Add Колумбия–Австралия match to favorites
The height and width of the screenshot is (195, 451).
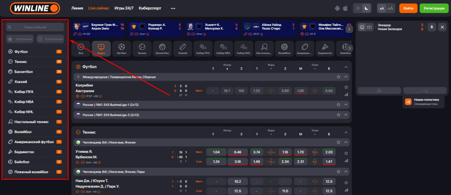point(346,87)
